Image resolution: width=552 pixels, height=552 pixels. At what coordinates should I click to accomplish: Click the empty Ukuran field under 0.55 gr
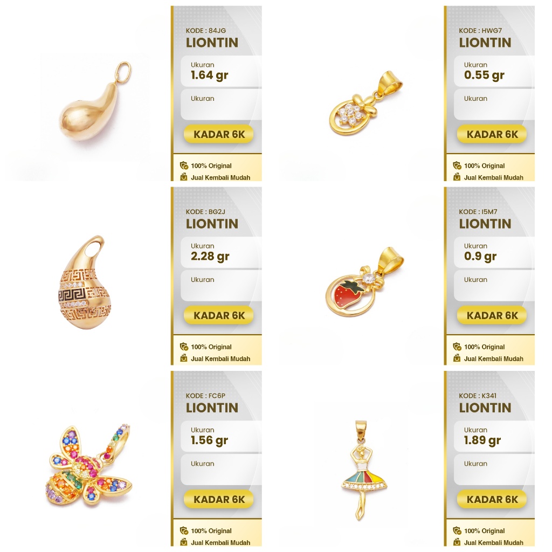click(x=494, y=105)
